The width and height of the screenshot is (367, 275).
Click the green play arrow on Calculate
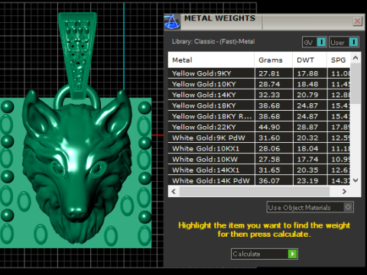pyautogui.click(x=292, y=254)
